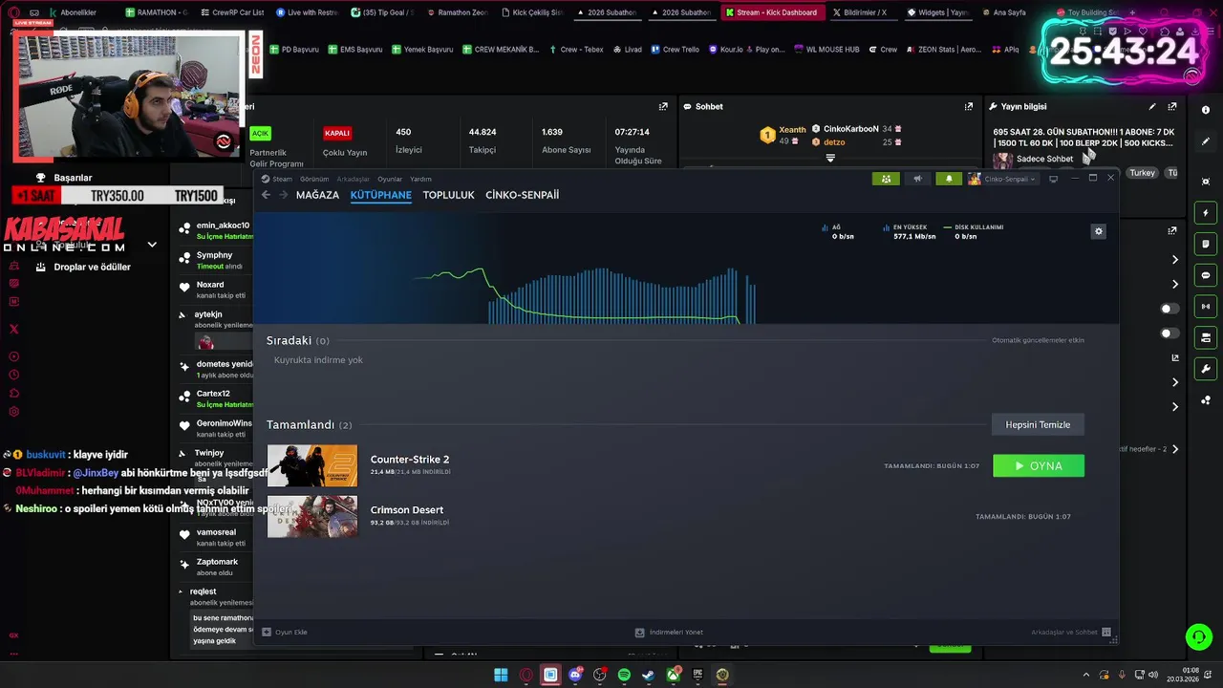Pop out the Sohbet chat panel
The image size is (1223, 688).
(x=968, y=107)
